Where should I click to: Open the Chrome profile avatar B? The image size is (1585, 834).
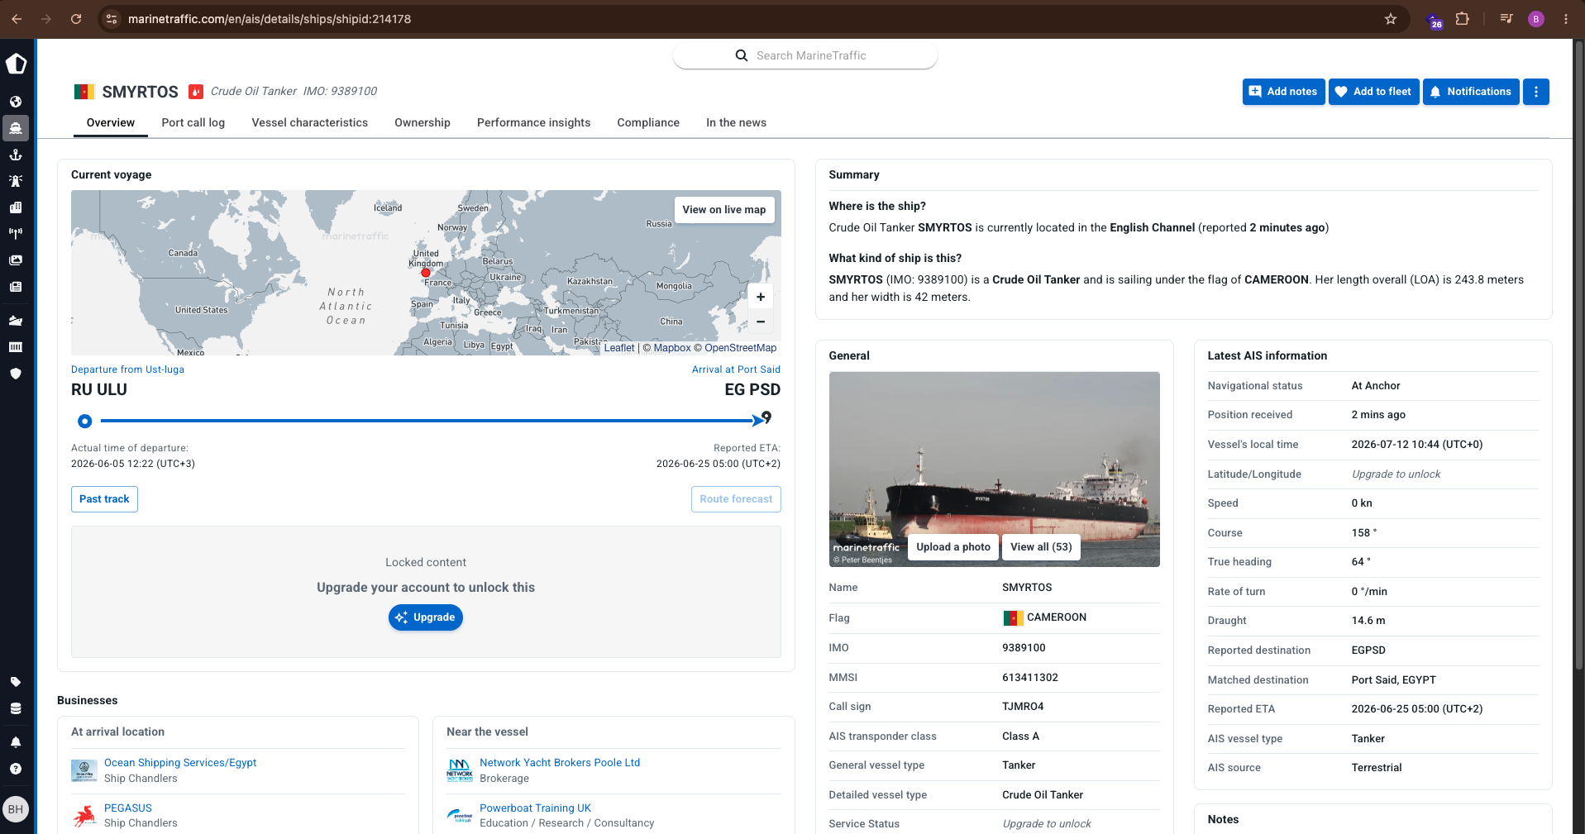(x=1536, y=19)
